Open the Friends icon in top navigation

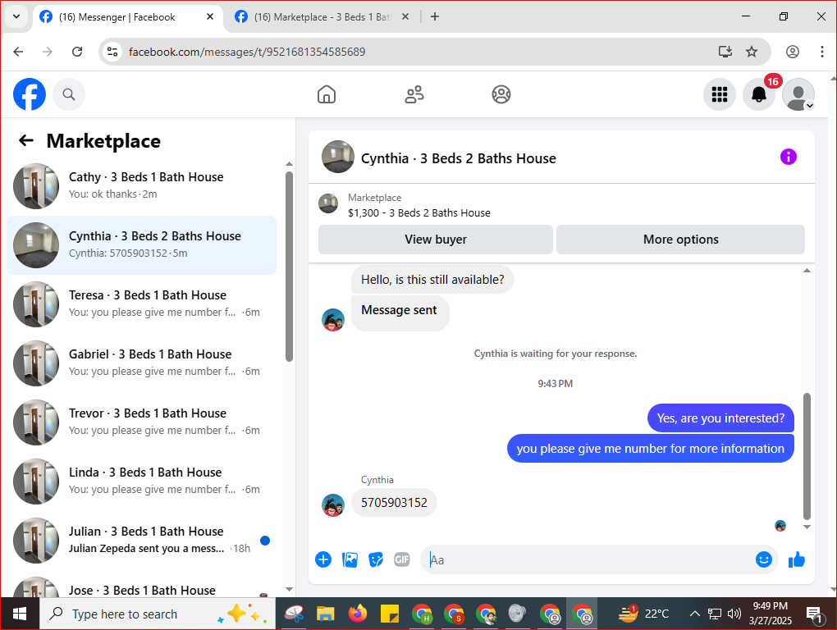414,94
